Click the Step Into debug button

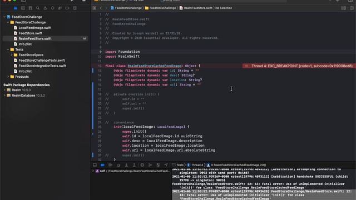[126, 165]
